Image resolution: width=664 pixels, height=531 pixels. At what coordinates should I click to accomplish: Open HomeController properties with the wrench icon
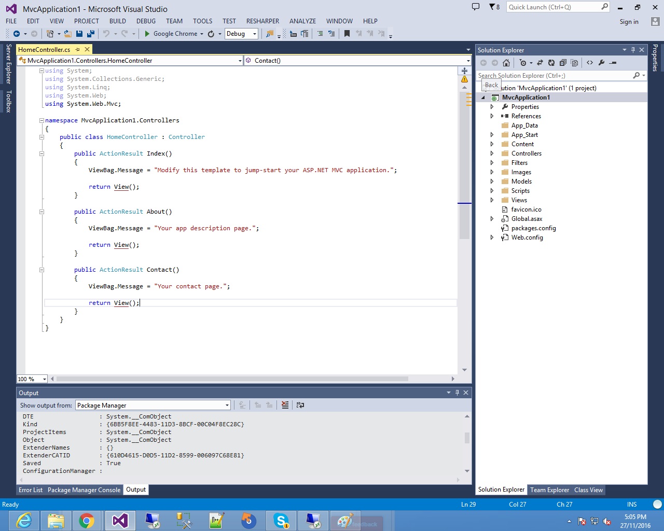[x=602, y=63]
